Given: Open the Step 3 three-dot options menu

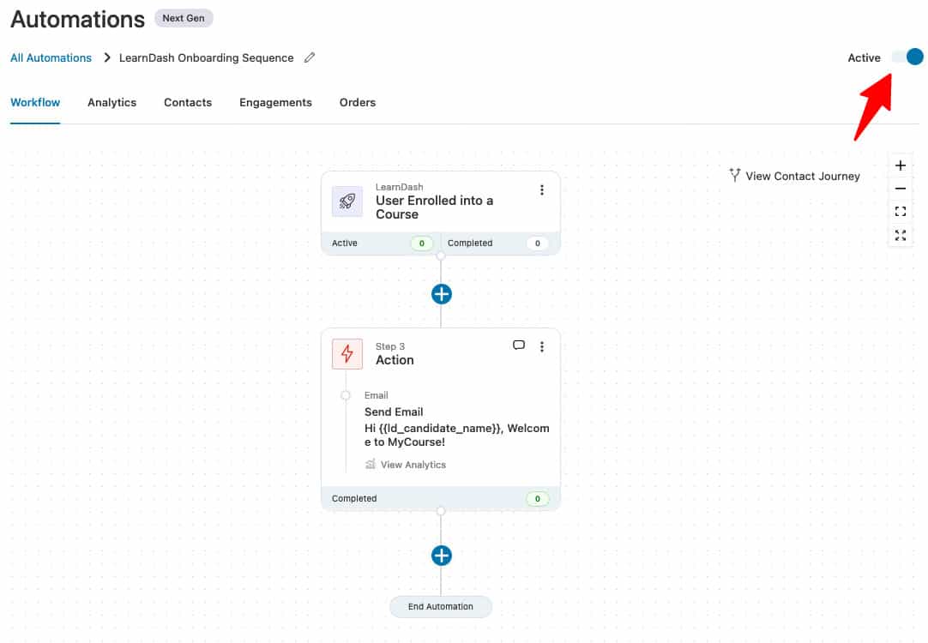Looking at the screenshot, I should 542,346.
